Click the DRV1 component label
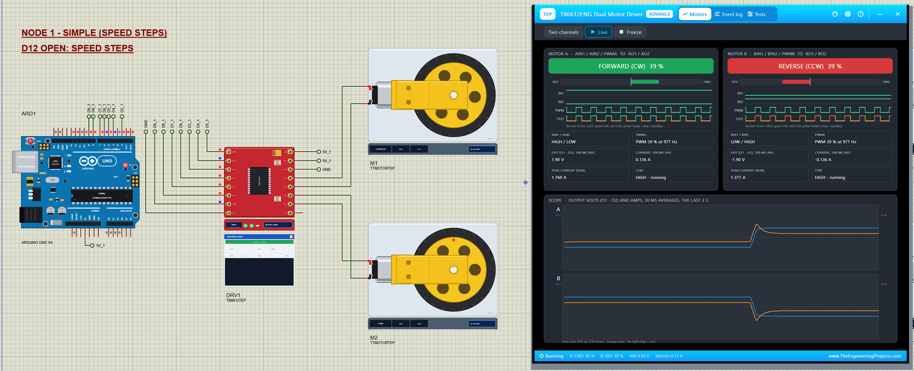The width and height of the screenshot is (914, 371). coord(233,295)
